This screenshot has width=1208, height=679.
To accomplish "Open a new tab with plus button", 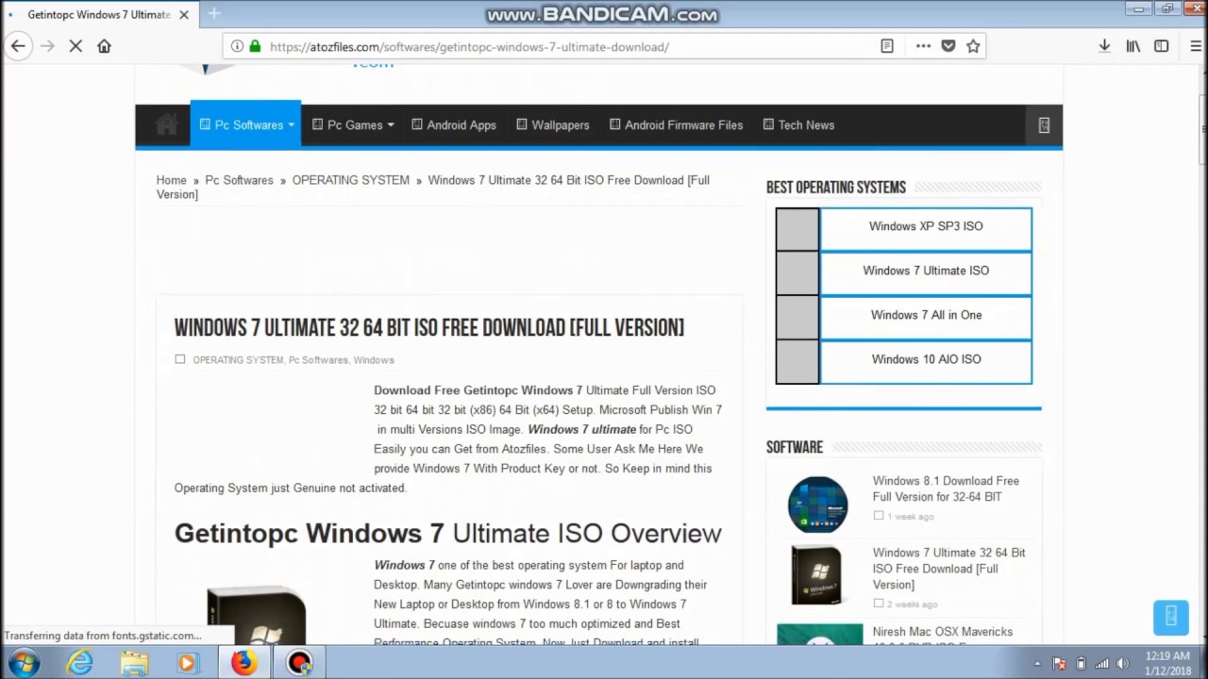I will tap(214, 13).
